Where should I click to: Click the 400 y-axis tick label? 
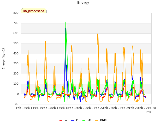[16, 54]
